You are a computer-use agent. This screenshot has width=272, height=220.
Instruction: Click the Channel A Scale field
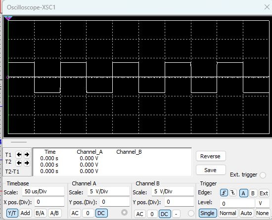click(108, 191)
